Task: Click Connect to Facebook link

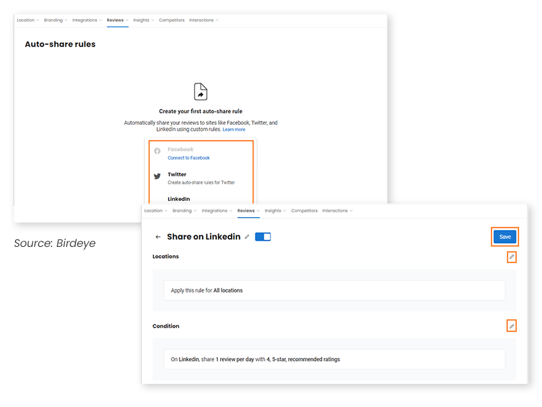Action: pyautogui.click(x=189, y=158)
